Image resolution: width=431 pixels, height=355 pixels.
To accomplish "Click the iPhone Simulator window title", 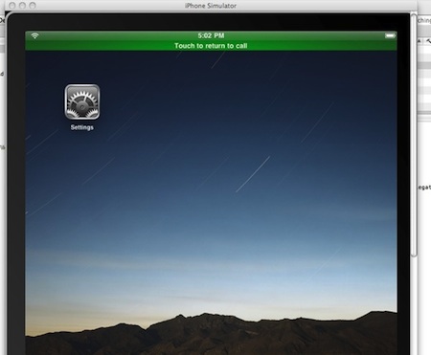I will 211,6.
